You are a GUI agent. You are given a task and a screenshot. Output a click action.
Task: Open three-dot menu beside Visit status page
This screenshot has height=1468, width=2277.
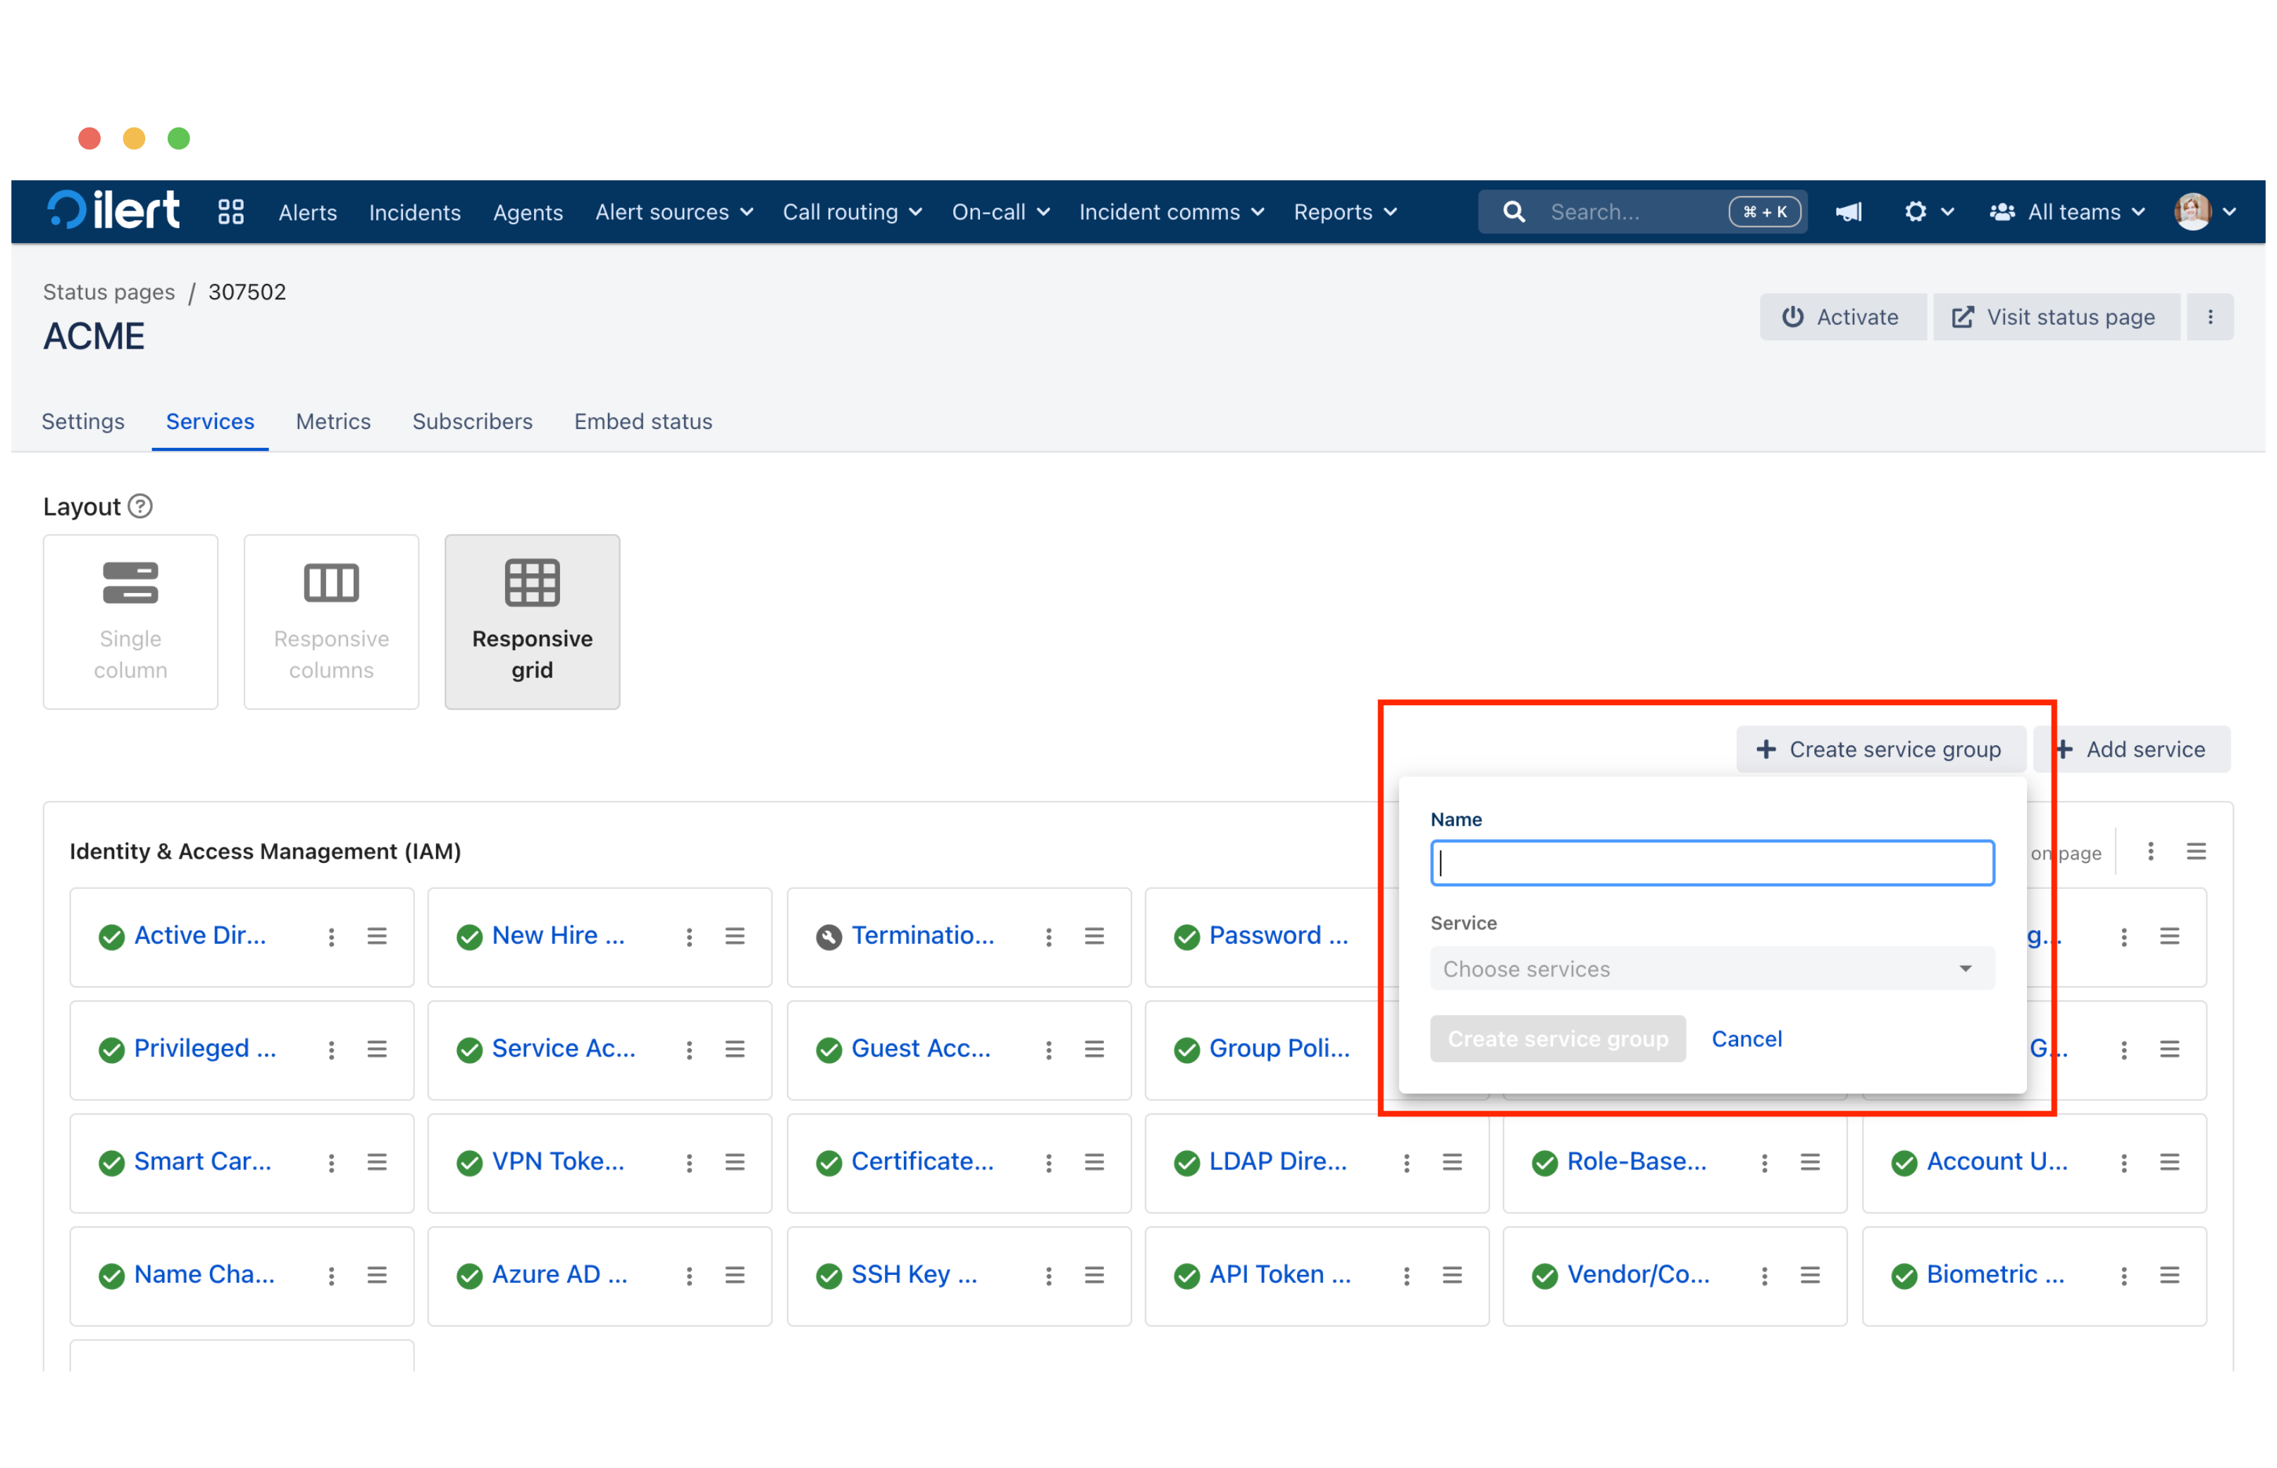[x=2209, y=318]
